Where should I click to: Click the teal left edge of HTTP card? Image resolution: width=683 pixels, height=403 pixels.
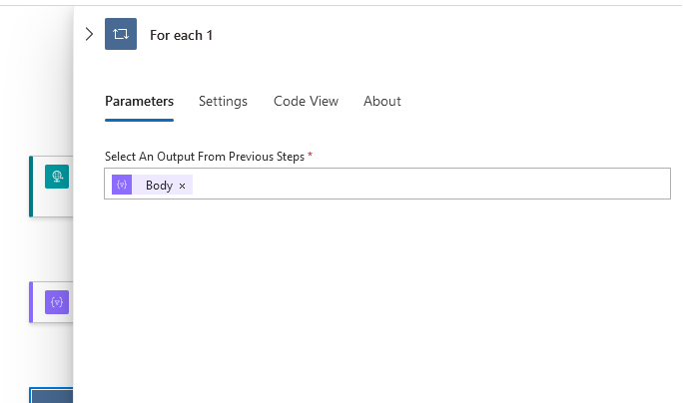(x=31, y=186)
